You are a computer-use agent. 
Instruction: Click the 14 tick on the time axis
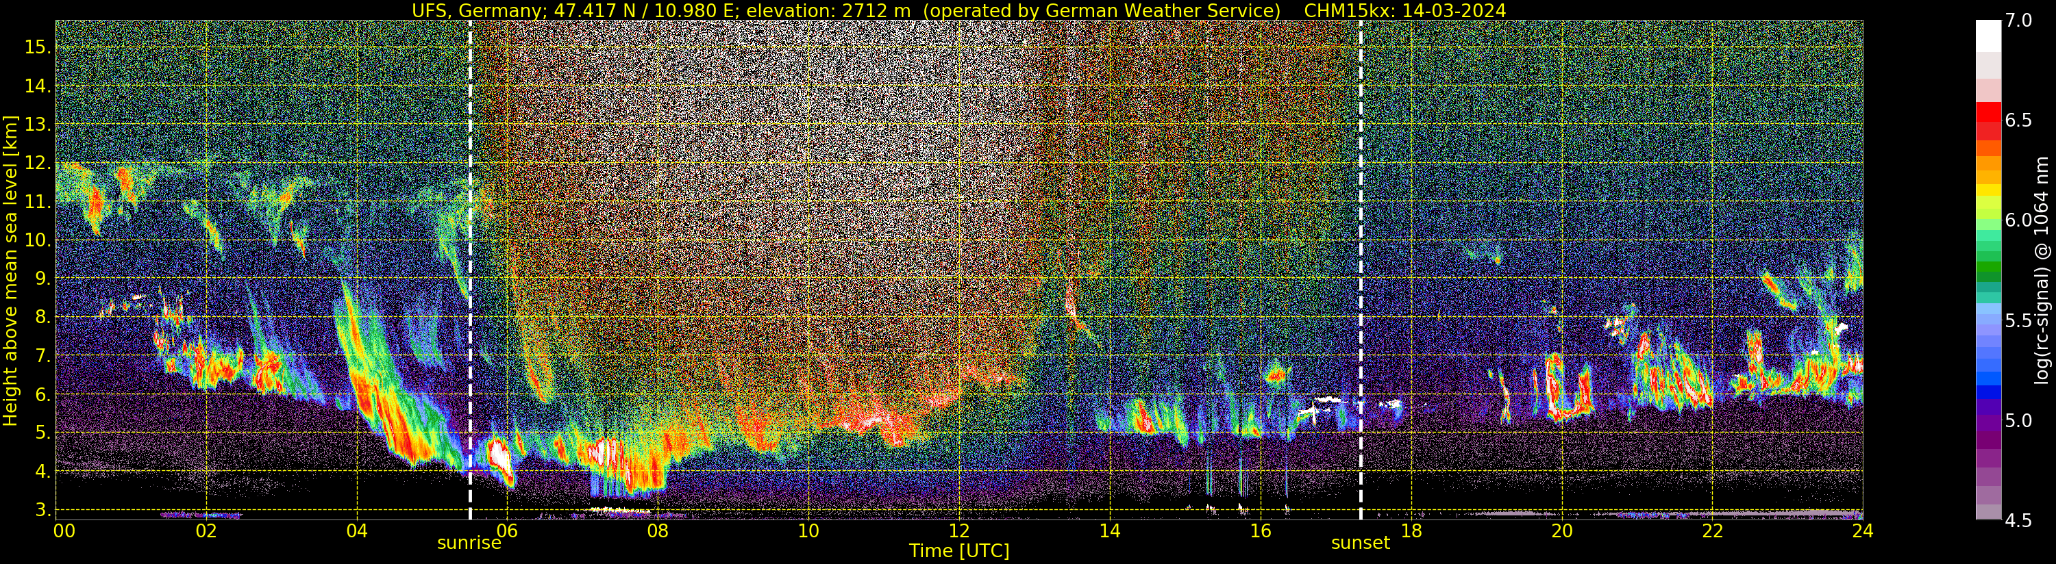1110,530
